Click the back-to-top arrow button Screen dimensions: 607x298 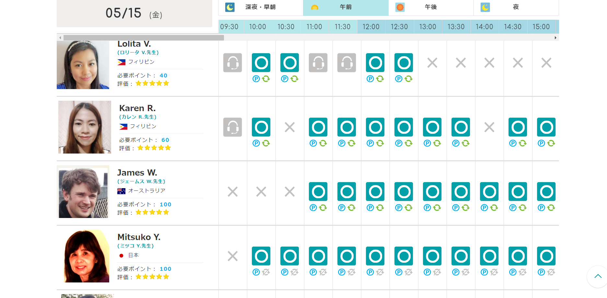598,276
